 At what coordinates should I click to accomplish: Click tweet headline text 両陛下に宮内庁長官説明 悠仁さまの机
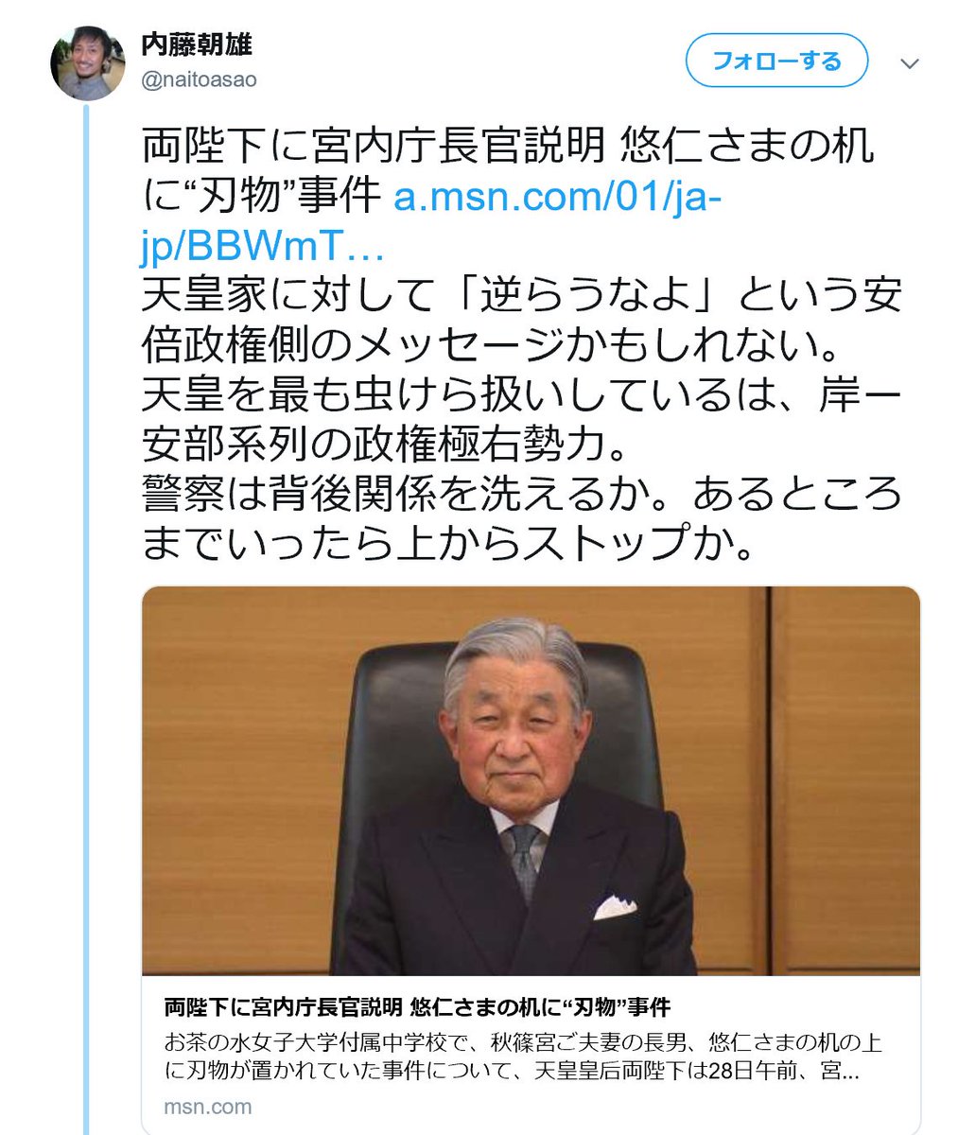pos(509,148)
